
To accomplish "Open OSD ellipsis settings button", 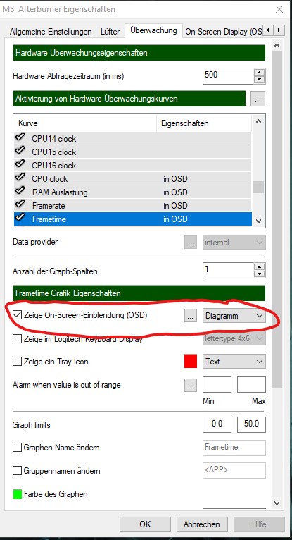I will coord(190,315).
